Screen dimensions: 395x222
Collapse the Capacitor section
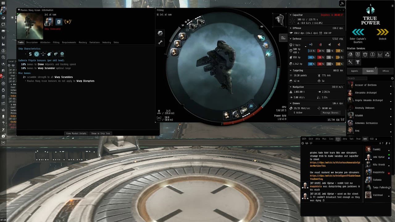coord(290,15)
